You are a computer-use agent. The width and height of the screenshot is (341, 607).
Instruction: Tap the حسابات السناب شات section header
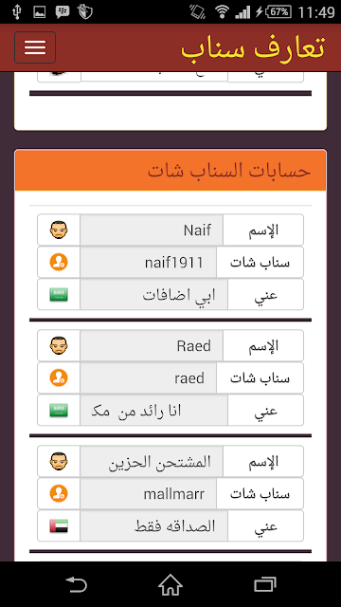[170, 171]
